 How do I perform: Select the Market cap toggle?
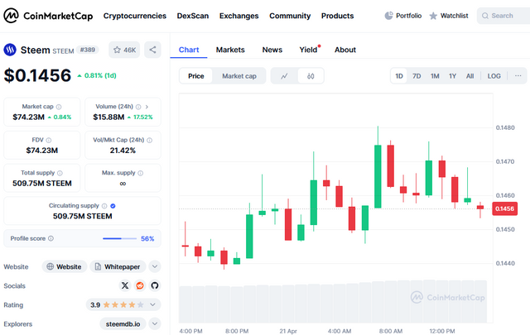click(x=239, y=76)
